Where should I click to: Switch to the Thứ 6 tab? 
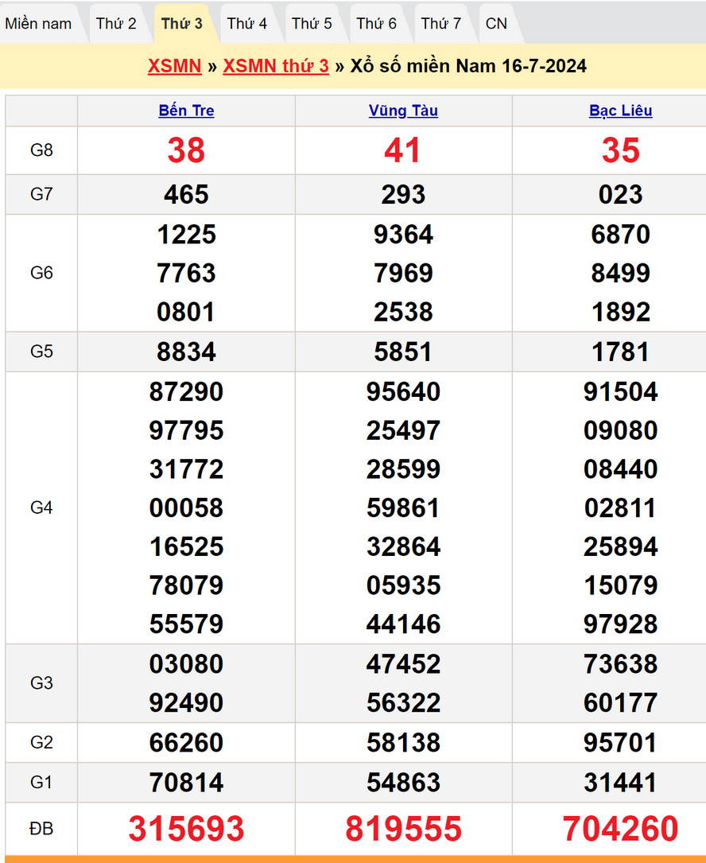click(376, 23)
